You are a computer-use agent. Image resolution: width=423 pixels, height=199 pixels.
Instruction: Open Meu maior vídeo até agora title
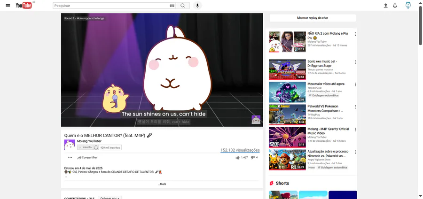point(326,84)
